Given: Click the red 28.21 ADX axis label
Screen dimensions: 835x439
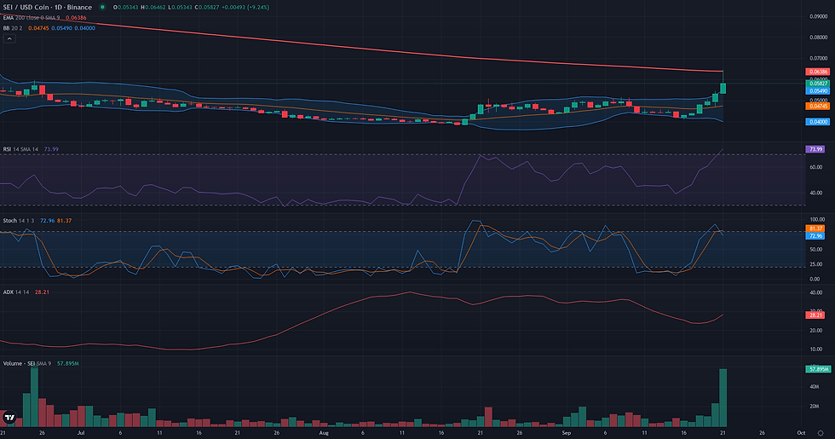Looking at the screenshot, I should tap(815, 315).
